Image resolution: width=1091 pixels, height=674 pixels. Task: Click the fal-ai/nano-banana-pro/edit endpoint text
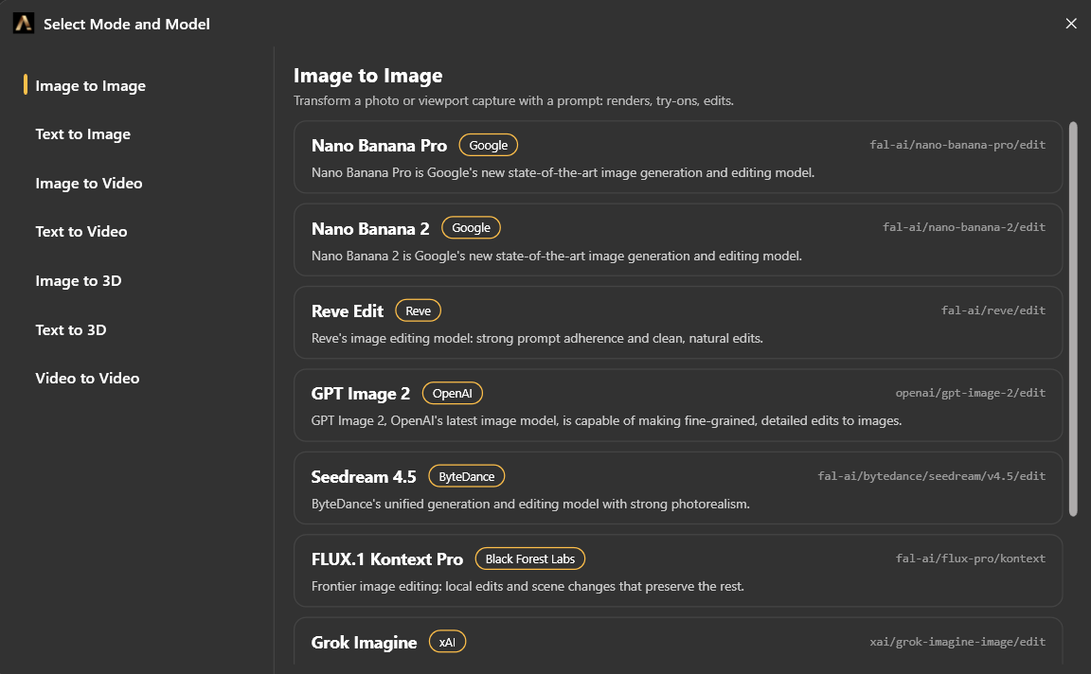(957, 145)
